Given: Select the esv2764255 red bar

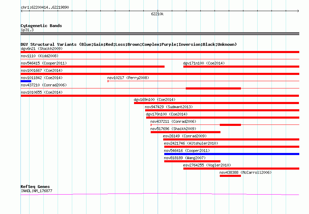Looking at the screenshot, I should click(x=241, y=169).
